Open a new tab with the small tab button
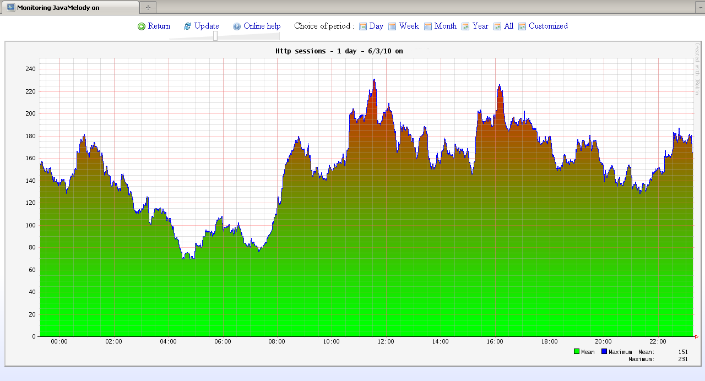 point(148,8)
